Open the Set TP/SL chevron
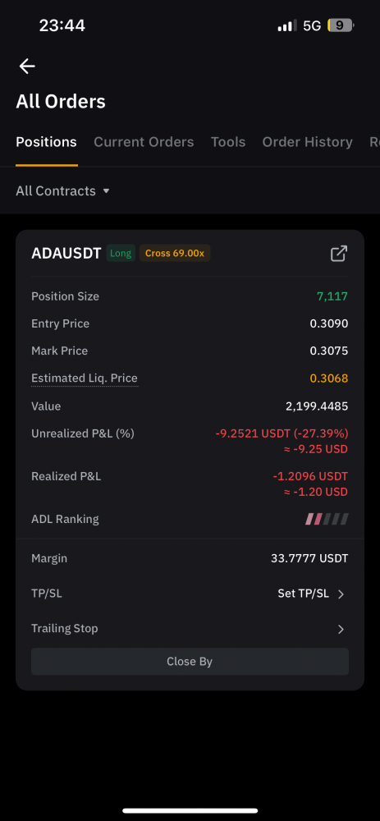 pyautogui.click(x=341, y=594)
